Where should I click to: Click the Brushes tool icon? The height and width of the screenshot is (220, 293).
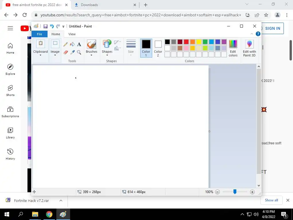tap(92, 44)
